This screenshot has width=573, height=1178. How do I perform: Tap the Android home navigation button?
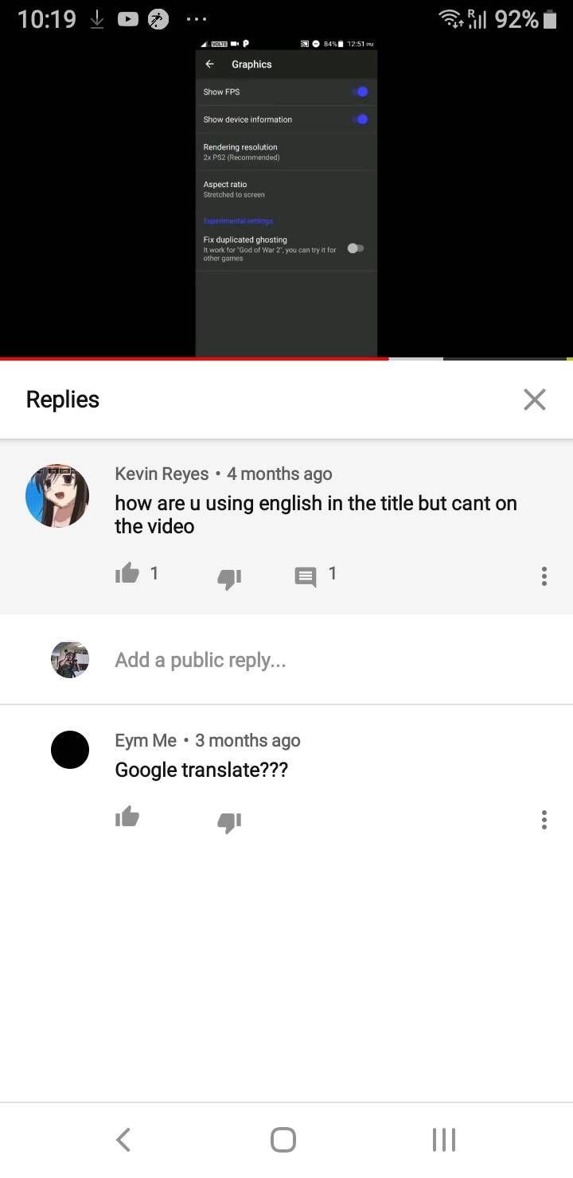283,1140
